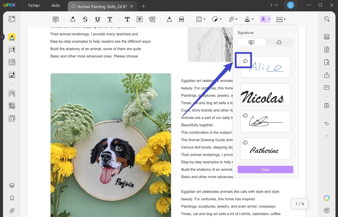Click the Créer signature button
338x217 pixels.
click(x=265, y=169)
